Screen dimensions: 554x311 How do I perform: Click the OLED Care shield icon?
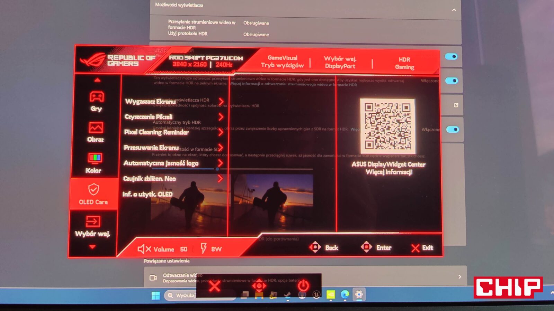(x=93, y=190)
